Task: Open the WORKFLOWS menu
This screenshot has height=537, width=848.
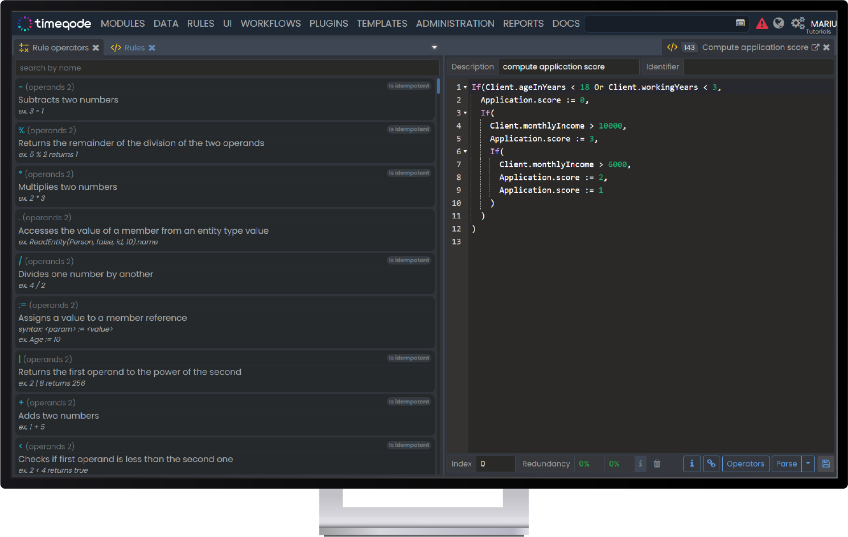Action: click(270, 23)
